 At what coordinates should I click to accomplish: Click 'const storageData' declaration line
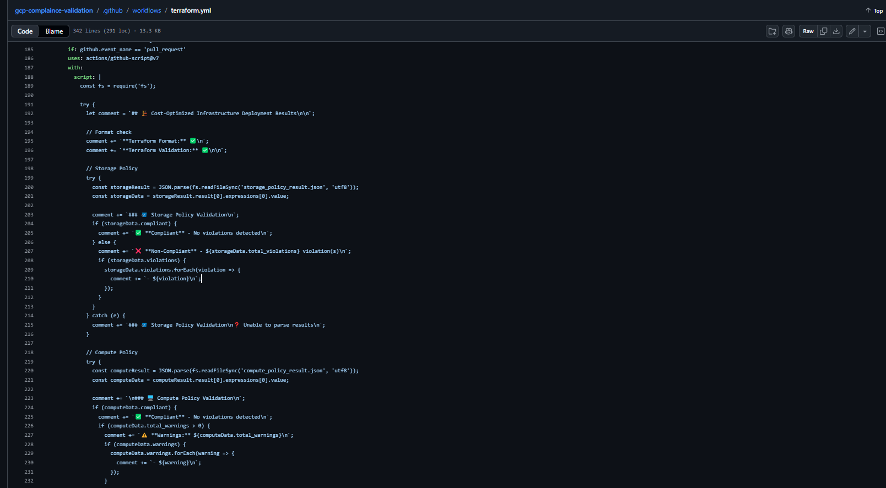point(191,196)
